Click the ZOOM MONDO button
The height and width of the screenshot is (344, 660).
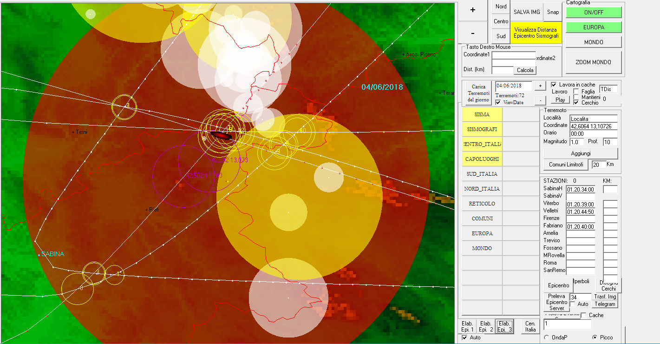[594, 62]
